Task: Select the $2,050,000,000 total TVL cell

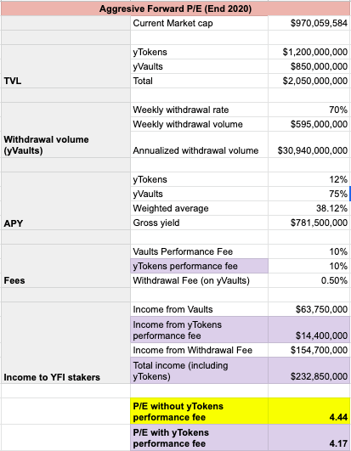Action: (309, 81)
